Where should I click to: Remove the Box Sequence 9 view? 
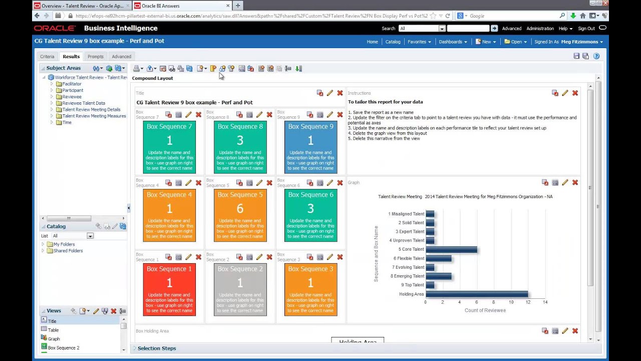pos(340,115)
